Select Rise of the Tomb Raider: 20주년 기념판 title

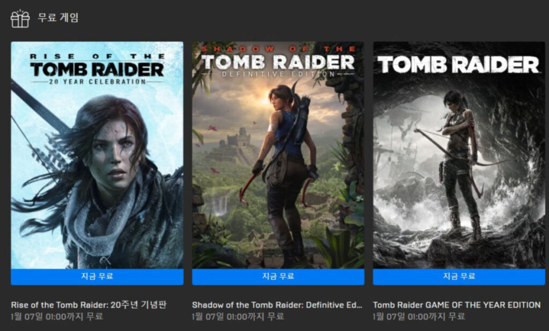(x=88, y=305)
